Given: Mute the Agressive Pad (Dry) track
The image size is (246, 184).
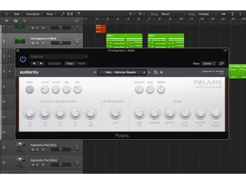Looking at the screenshot, I should coord(33,150).
